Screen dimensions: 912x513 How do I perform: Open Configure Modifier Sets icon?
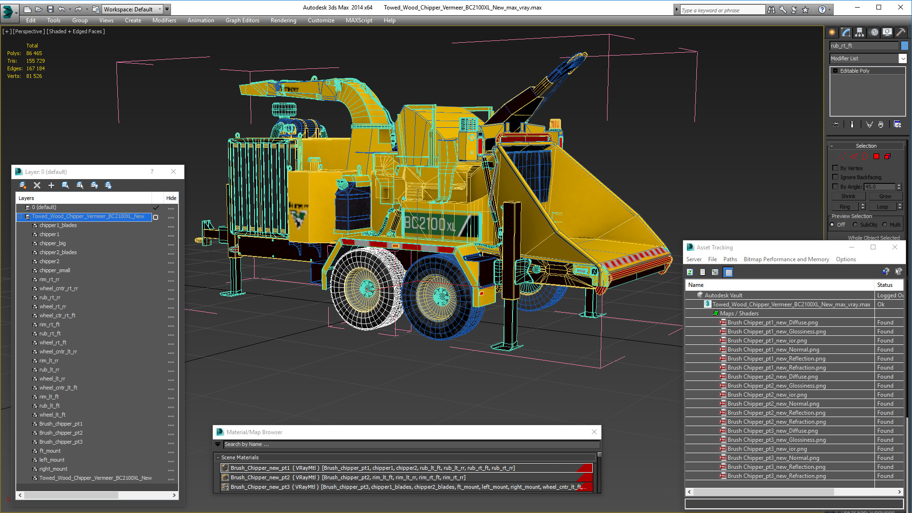click(898, 124)
